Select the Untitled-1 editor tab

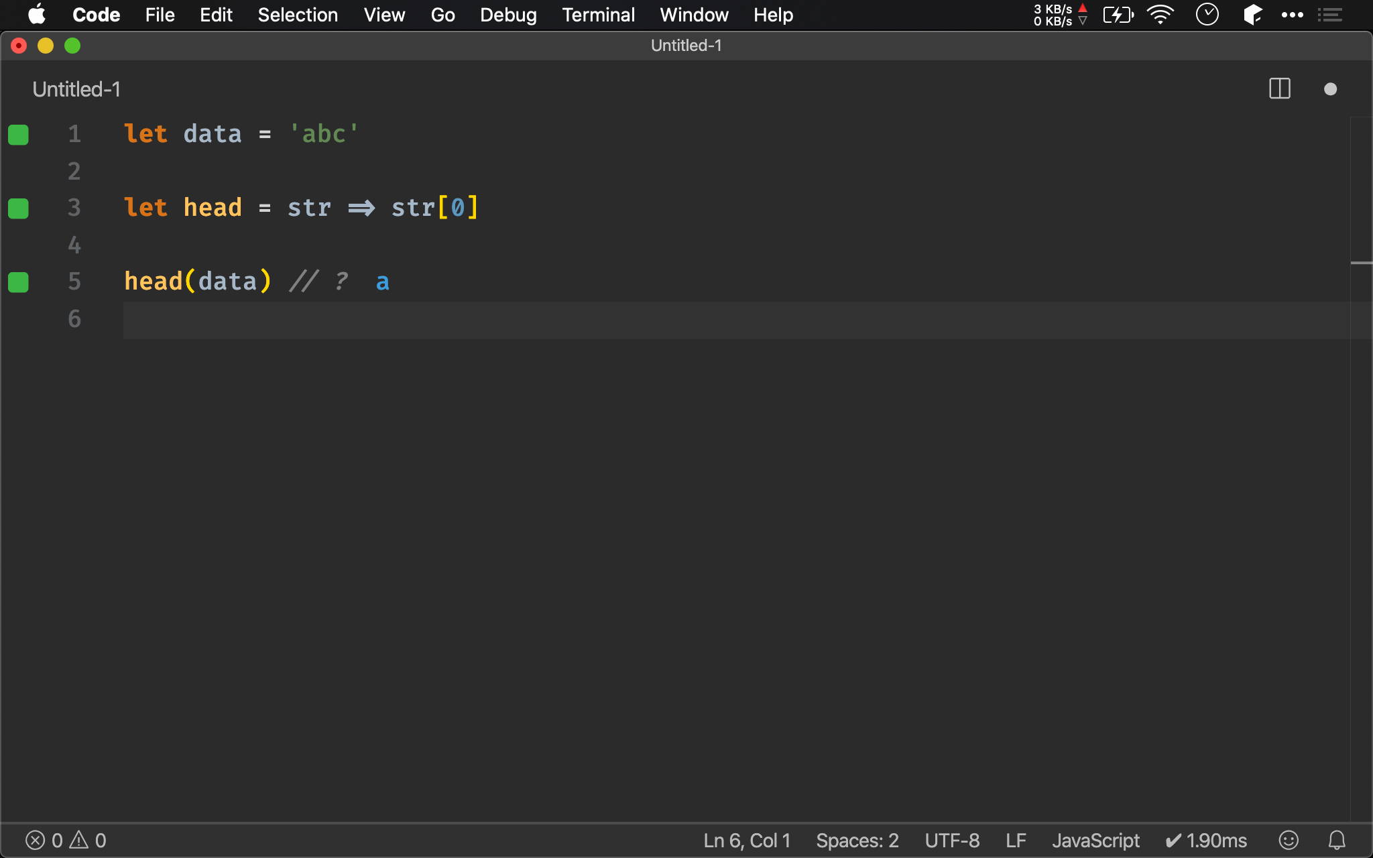click(76, 89)
